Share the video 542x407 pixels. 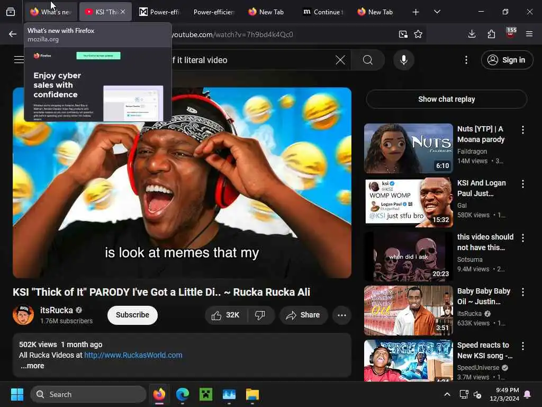pos(303,315)
